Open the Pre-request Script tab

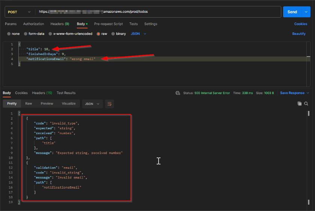(108, 24)
